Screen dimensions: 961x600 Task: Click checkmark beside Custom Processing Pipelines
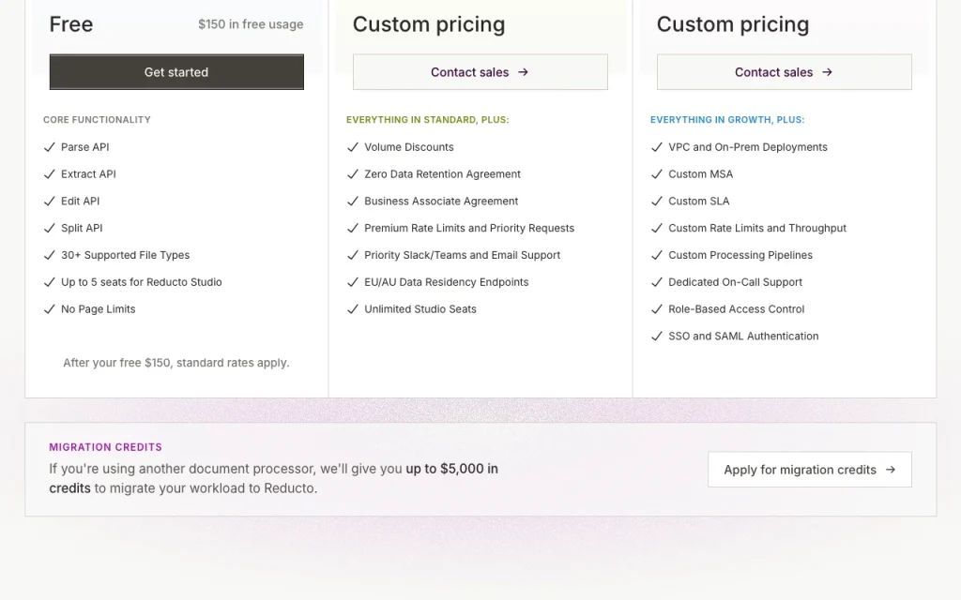pos(656,255)
